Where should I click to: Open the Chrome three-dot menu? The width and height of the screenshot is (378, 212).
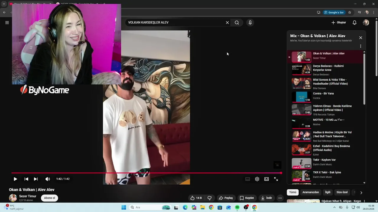pyautogui.click(x=374, y=12)
